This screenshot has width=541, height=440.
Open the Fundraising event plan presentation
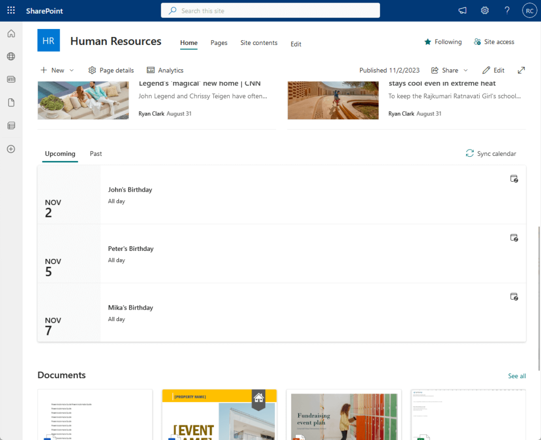click(x=344, y=415)
